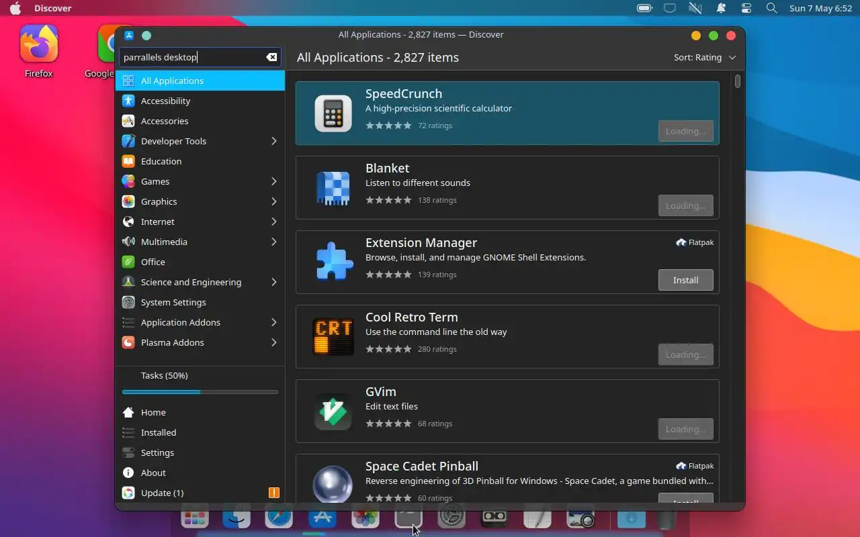
Task: Click the Tasks (50%) progress bar
Action: tap(200, 391)
